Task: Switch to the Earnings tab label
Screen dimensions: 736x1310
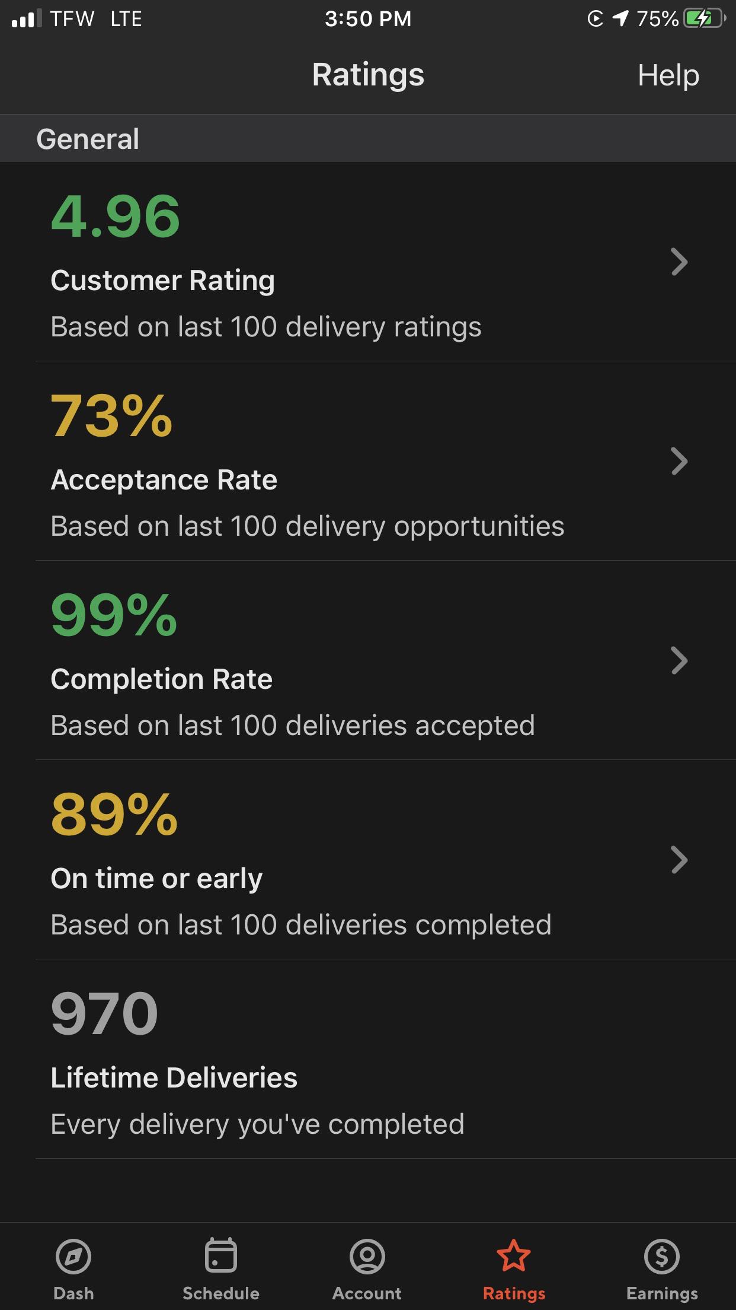Action: pyautogui.click(x=662, y=1293)
